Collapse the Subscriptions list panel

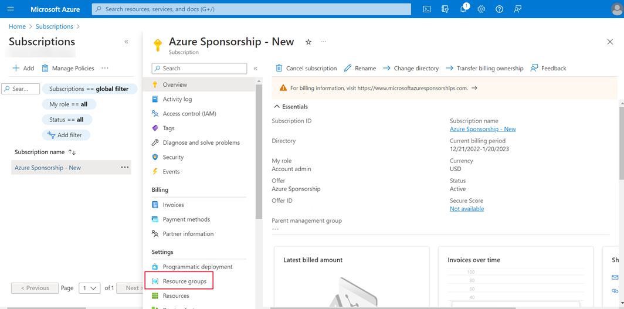click(126, 42)
